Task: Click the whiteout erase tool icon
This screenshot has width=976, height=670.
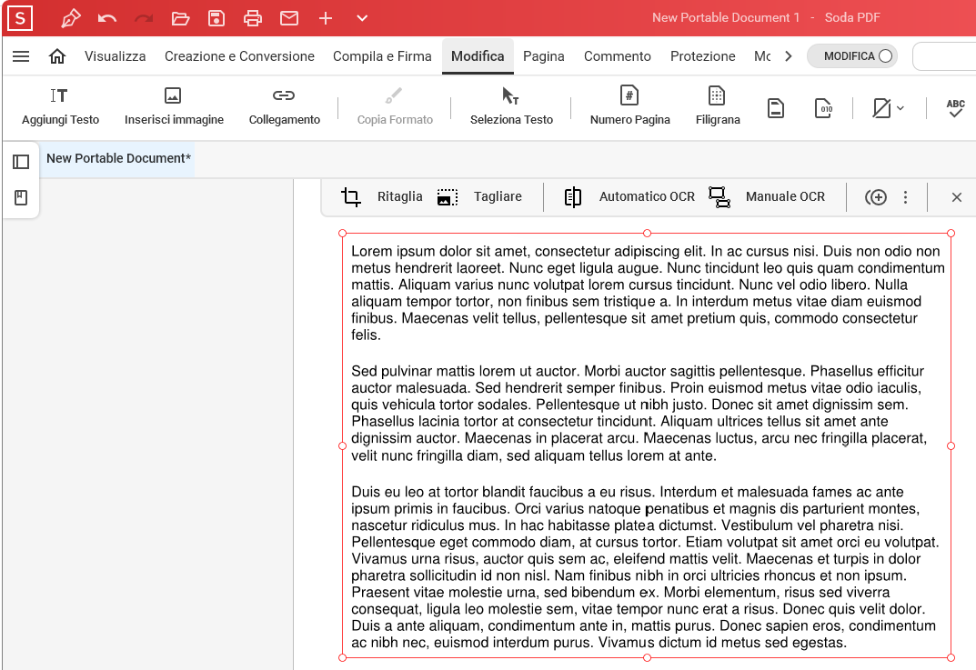Action: [x=880, y=108]
